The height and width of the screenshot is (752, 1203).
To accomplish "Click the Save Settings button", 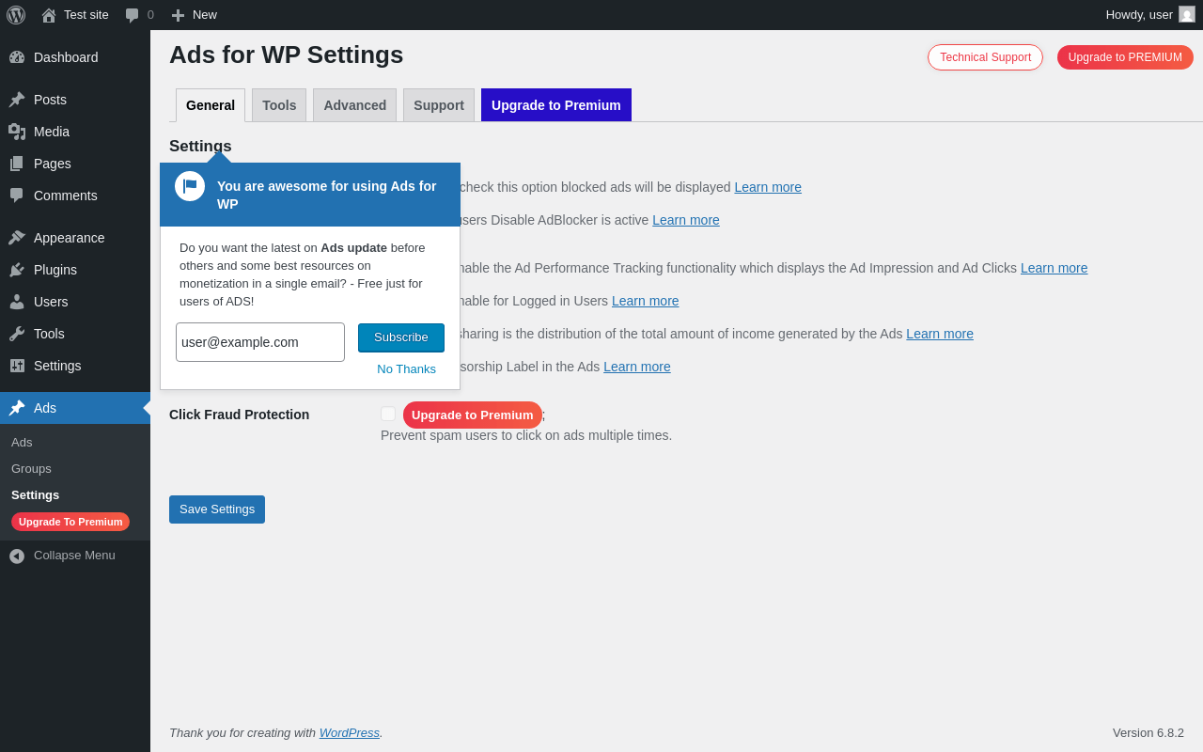I will [x=217, y=509].
